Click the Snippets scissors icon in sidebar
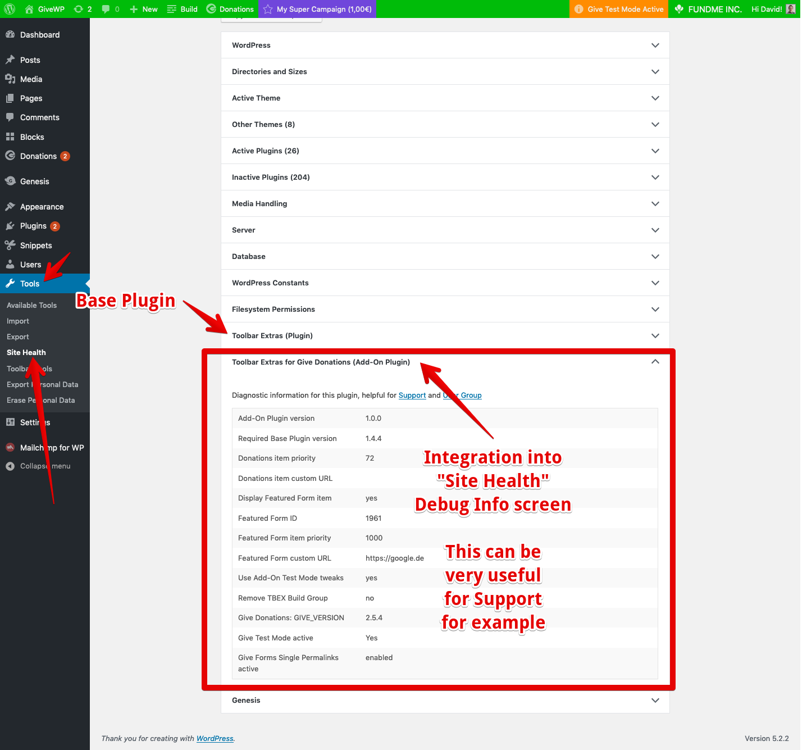The width and height of the screenshot is (807, 750). click(x=10, y=245)
